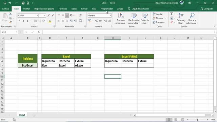Increase font size with larger A
The height and width of the screenshot is (122, 217).
(48, 16)
